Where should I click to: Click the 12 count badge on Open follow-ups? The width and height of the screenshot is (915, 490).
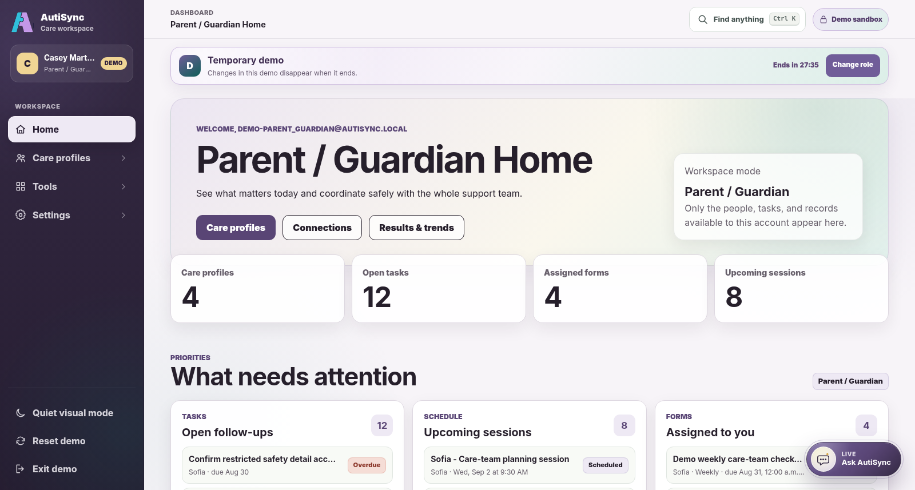click(382, 425)
